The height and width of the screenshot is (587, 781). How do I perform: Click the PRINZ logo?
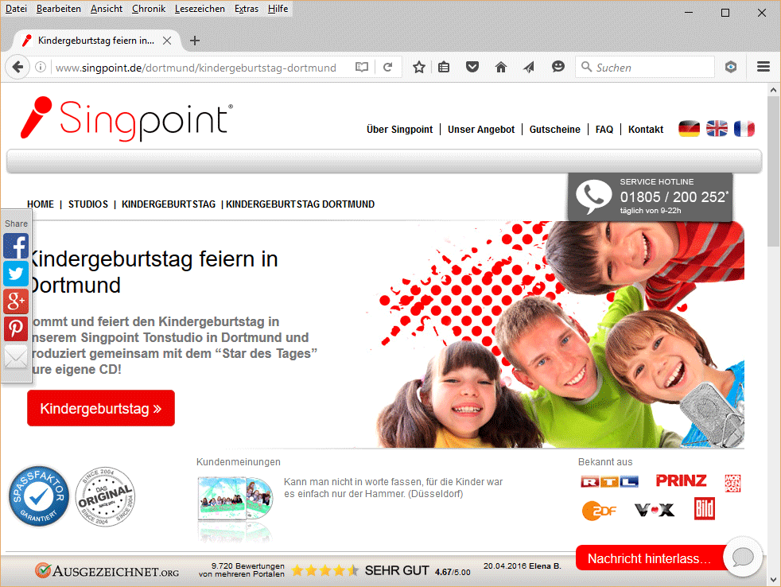click(681, 481)
